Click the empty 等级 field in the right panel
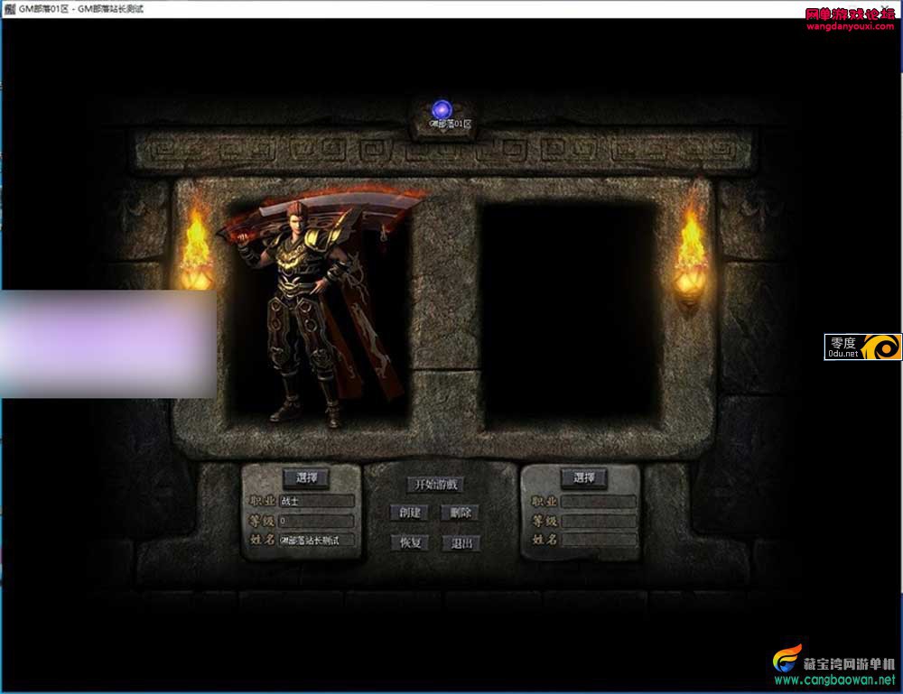Screen dimensions: 903x694 (599, 521)
